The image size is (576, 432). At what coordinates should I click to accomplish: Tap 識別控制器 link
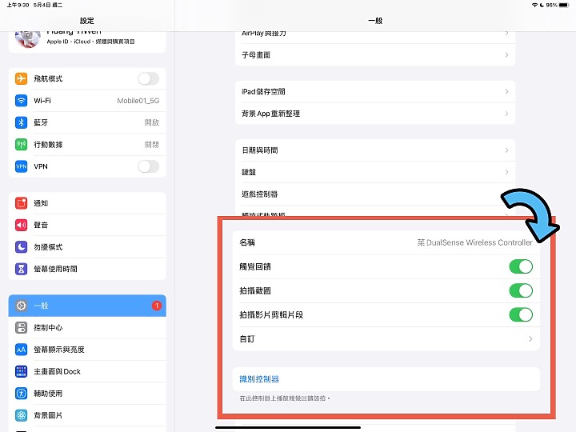click(x=259, y=379)
